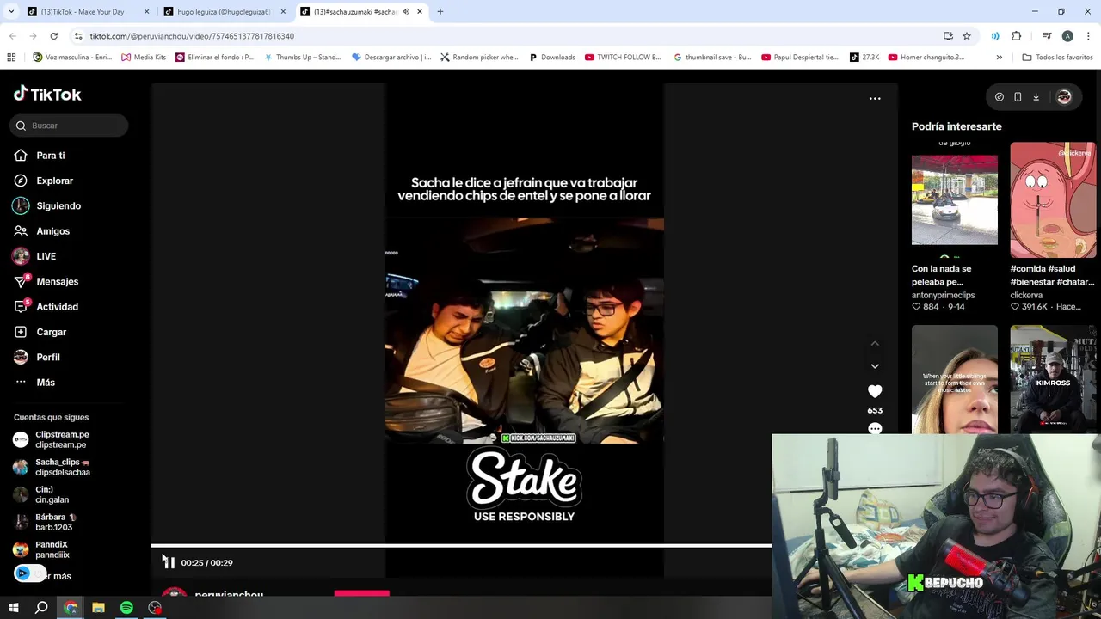1101x619 pixels.
Task: Click the Buscar search field
Action: (70, 126)
